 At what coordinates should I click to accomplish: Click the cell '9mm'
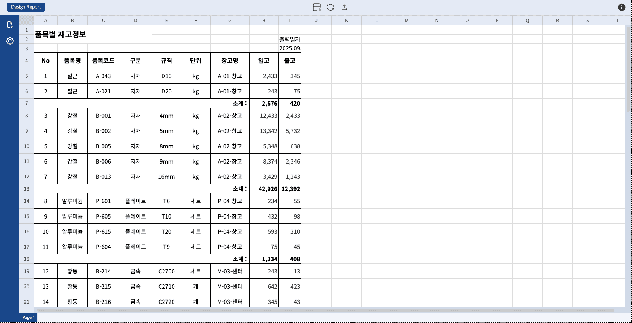(166, 161)
